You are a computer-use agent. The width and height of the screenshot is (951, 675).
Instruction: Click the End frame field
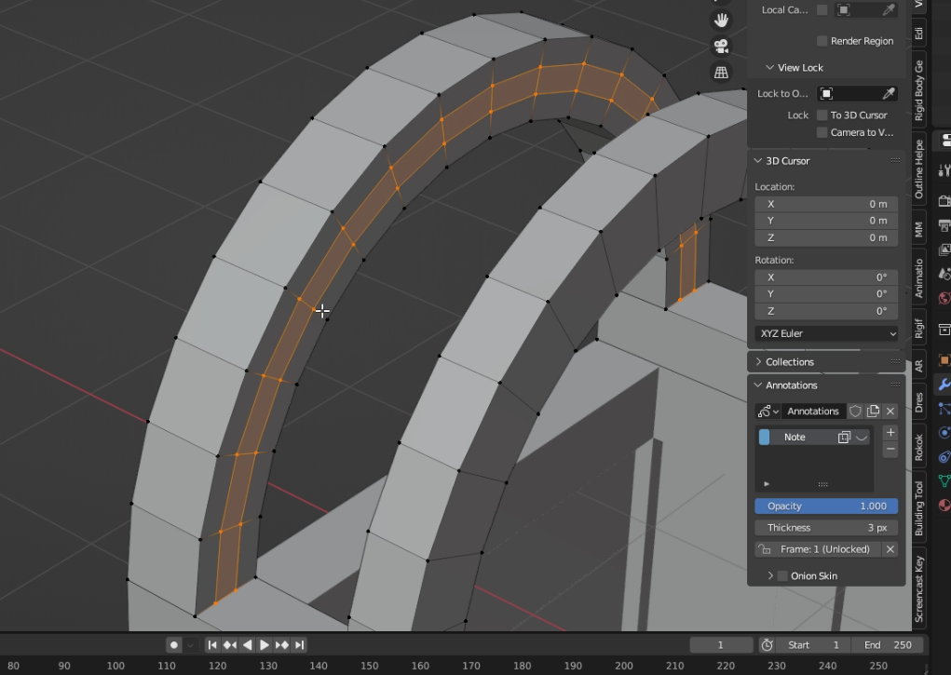(x=888, y=644)
